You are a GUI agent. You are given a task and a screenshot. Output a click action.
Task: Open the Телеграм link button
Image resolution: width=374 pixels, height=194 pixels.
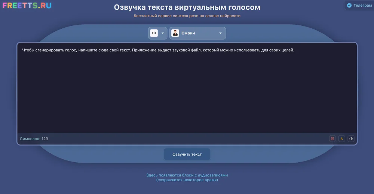(359, 5)
